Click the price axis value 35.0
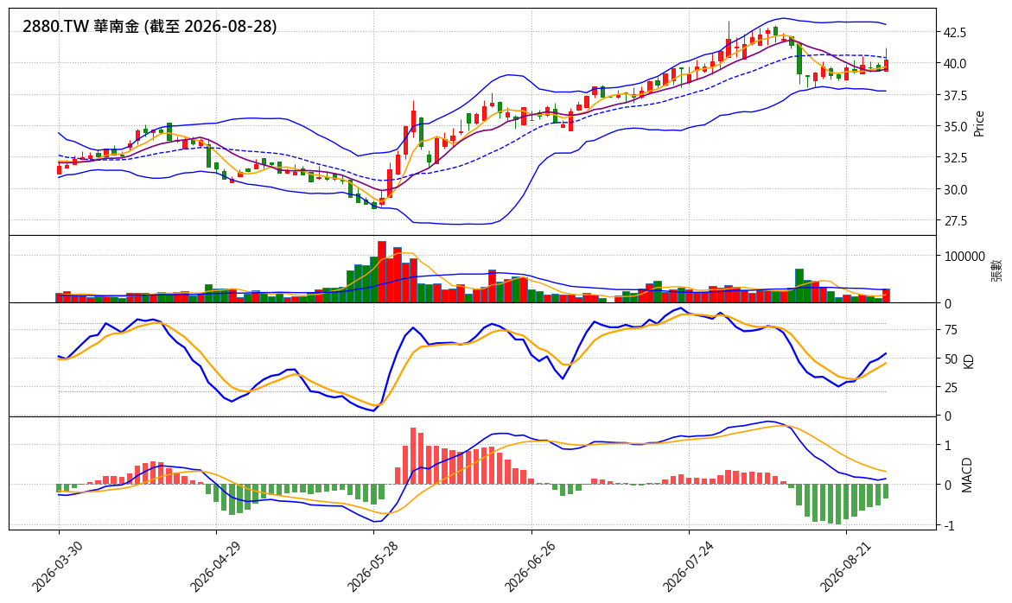 point(955,127)
